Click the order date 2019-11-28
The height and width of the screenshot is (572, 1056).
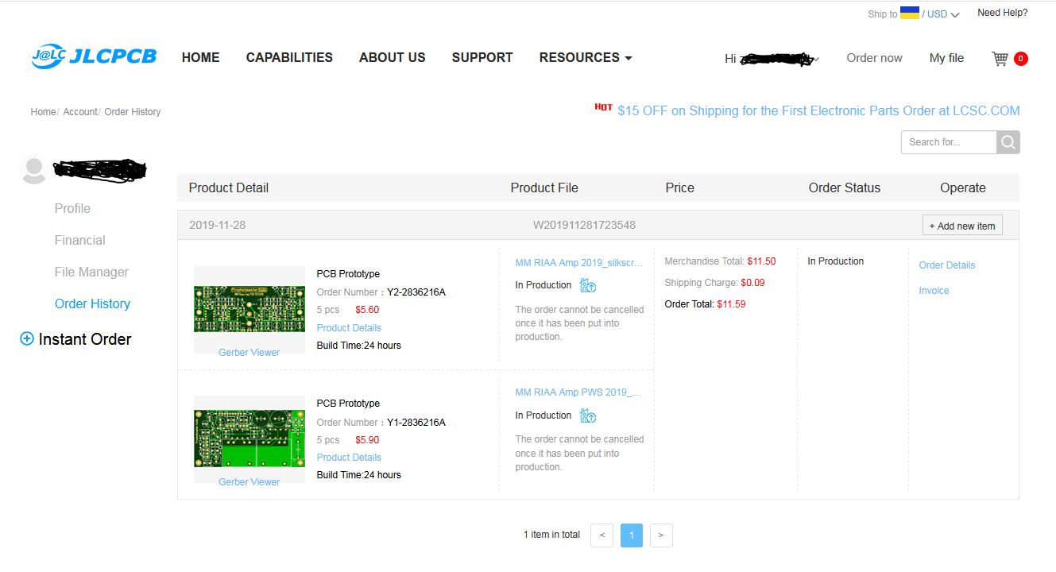pyautogui.click(x=217, y=225)
